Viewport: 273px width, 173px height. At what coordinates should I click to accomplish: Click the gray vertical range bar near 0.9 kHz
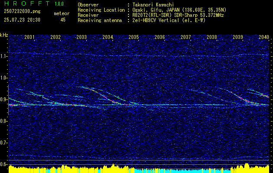click(x=8, y=100)
